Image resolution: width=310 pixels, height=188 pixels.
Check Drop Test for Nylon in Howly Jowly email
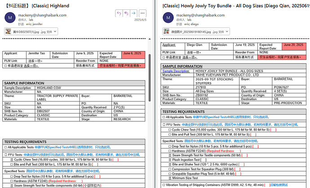click(170, 147)
